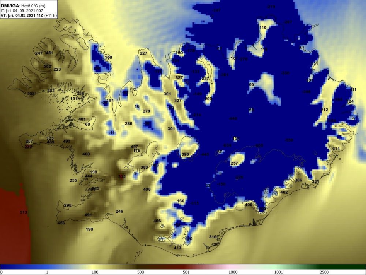Screen dimensions: 366x275
Task: Click the '212' value label
Action: coord(324,110)
